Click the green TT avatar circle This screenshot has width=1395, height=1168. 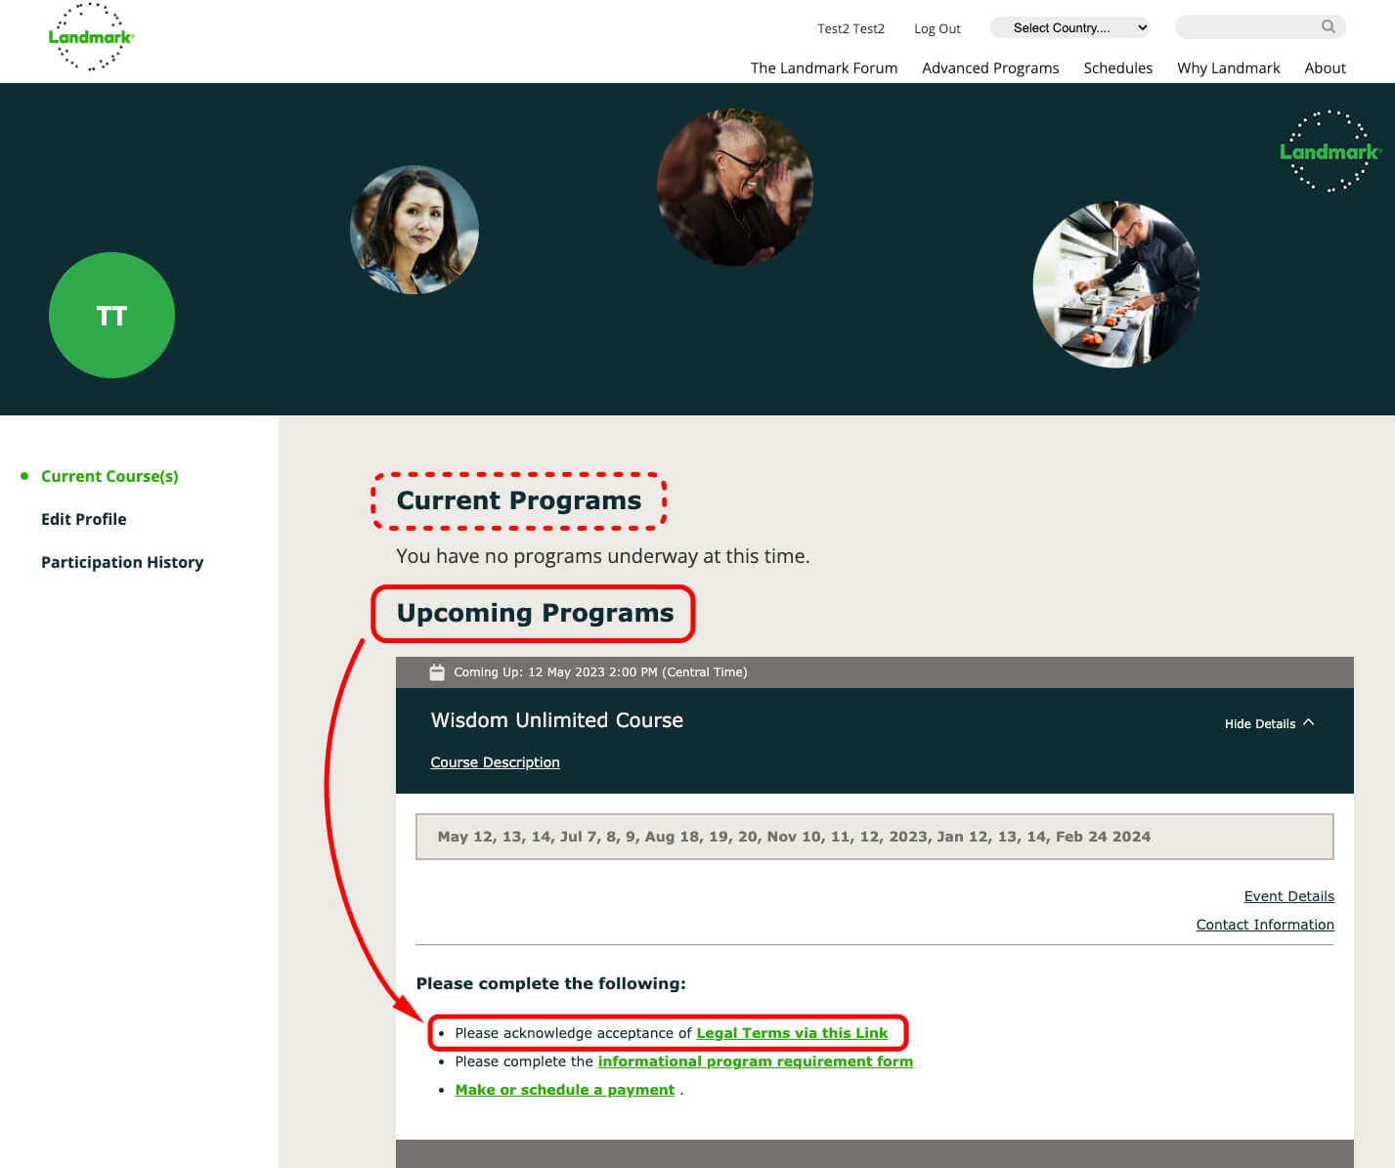coord(111,315)
